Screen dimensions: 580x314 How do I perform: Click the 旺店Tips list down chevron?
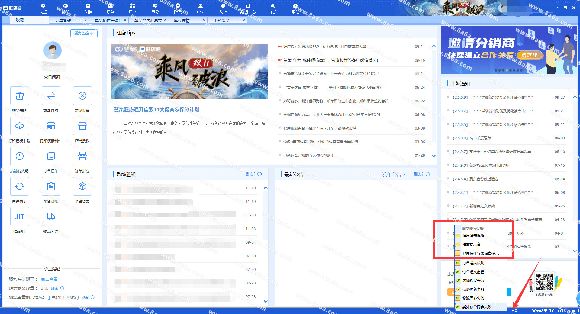pos(434,156)
